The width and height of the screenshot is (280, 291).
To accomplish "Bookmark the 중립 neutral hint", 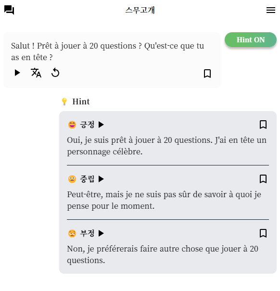I will coord(263,179).
